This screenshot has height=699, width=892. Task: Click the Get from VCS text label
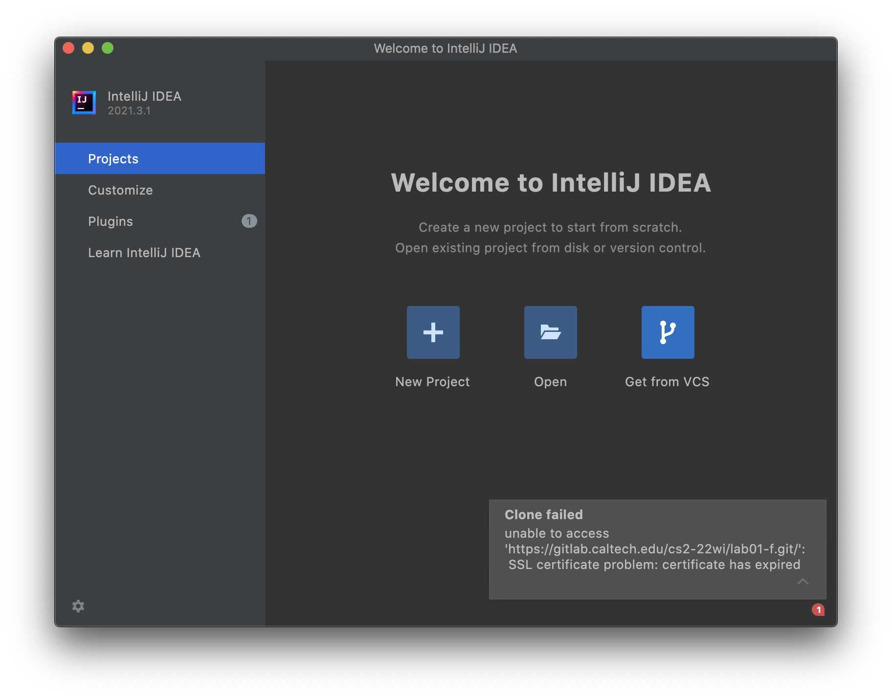[667, 382]
